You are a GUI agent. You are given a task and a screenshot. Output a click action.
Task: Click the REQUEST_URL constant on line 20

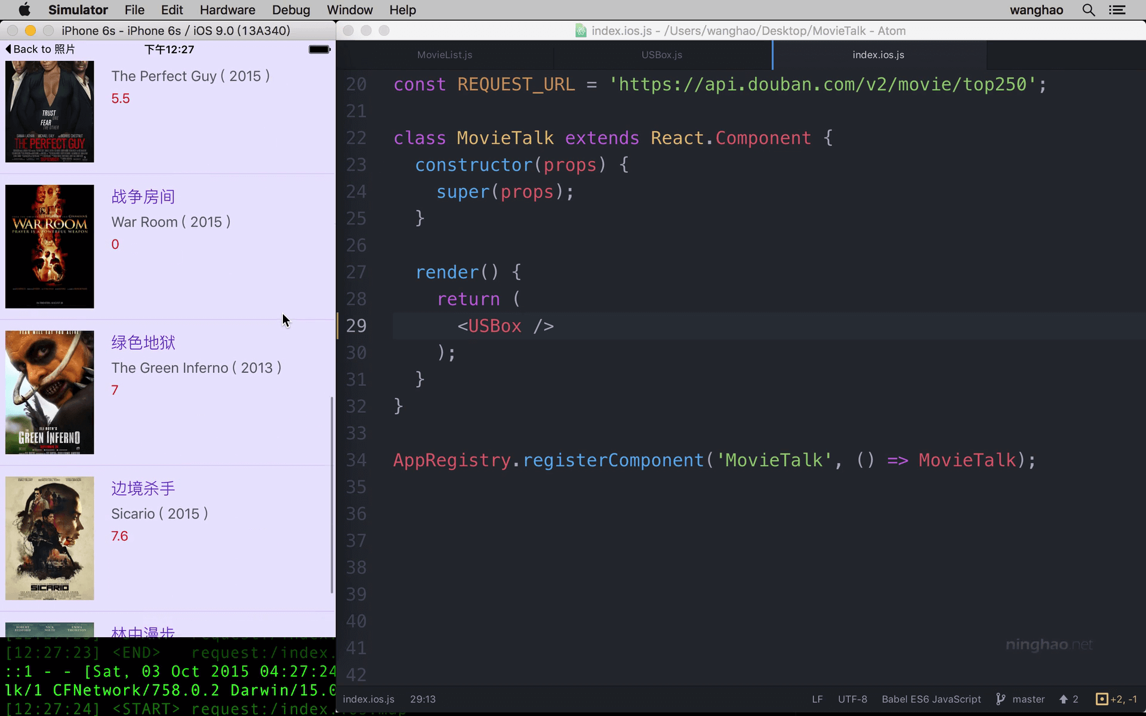(516, 85)
